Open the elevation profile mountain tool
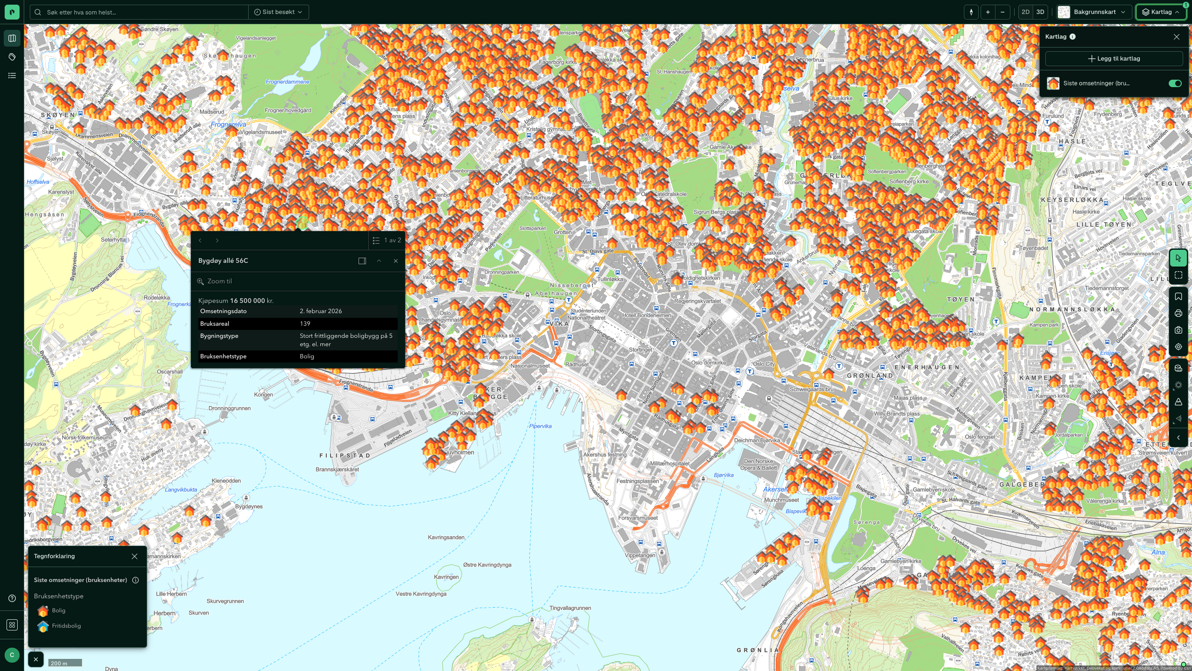This screenshot has width=1192, height=671. tap(1178, 402)
